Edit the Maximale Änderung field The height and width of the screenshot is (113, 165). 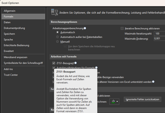click(x=159, y=39)
